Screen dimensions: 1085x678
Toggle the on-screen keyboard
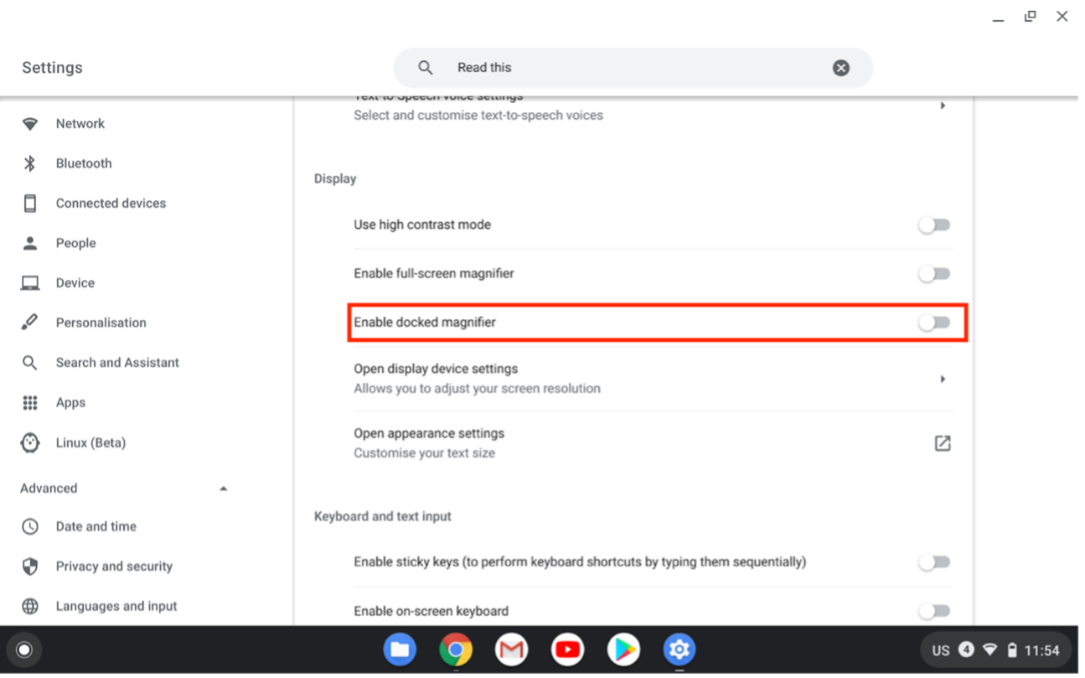933,611
